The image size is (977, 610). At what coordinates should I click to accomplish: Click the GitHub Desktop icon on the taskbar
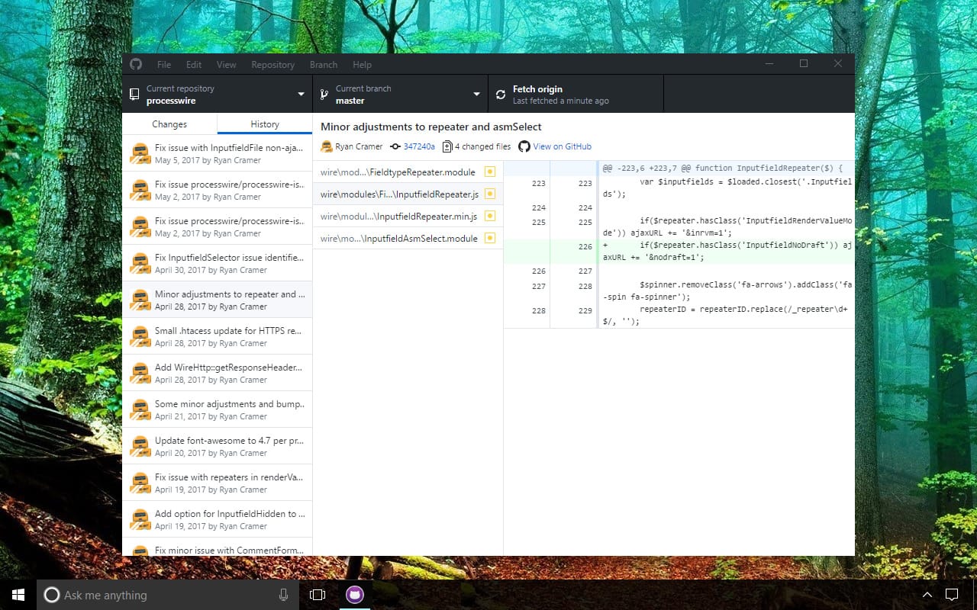[354, 595]
